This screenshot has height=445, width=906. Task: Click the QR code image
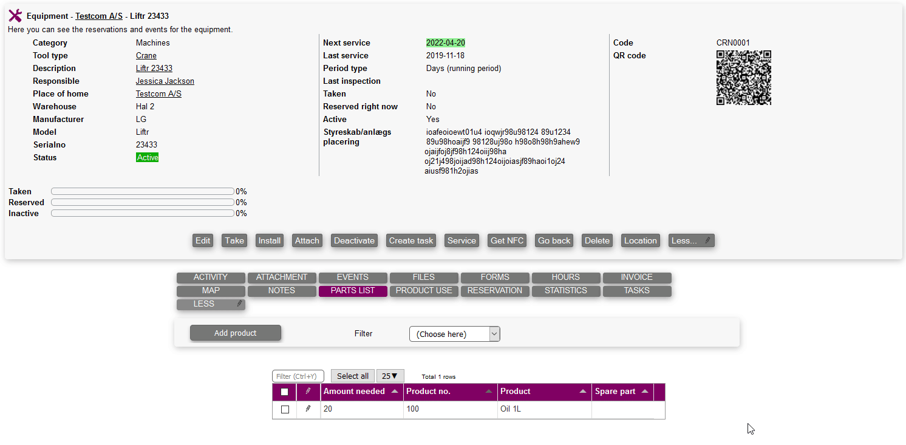pyautogui.click(x=743, y=78)
